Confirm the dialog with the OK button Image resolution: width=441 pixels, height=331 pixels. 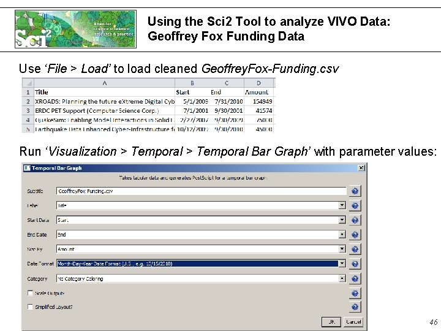(331, 322)
